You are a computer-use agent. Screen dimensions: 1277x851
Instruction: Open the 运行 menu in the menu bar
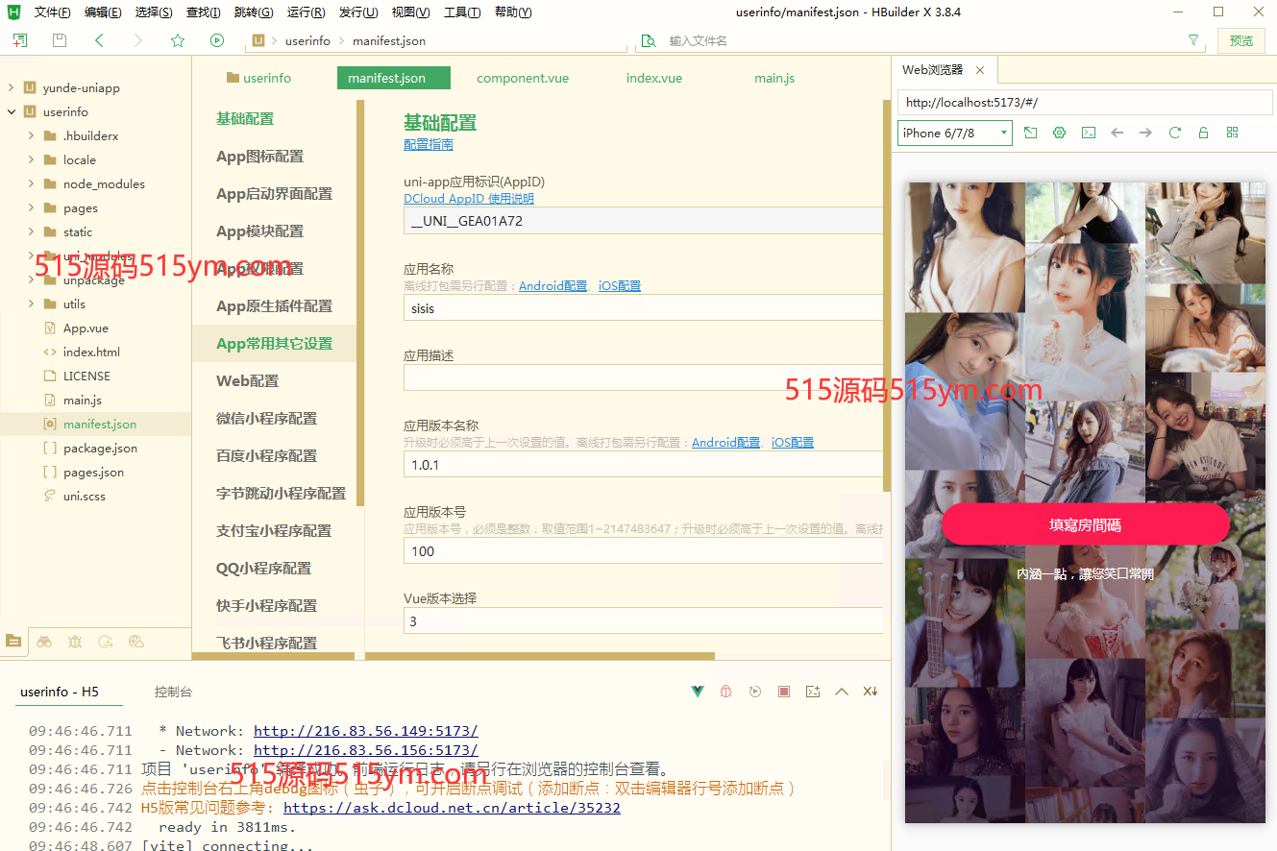(306, 12)
